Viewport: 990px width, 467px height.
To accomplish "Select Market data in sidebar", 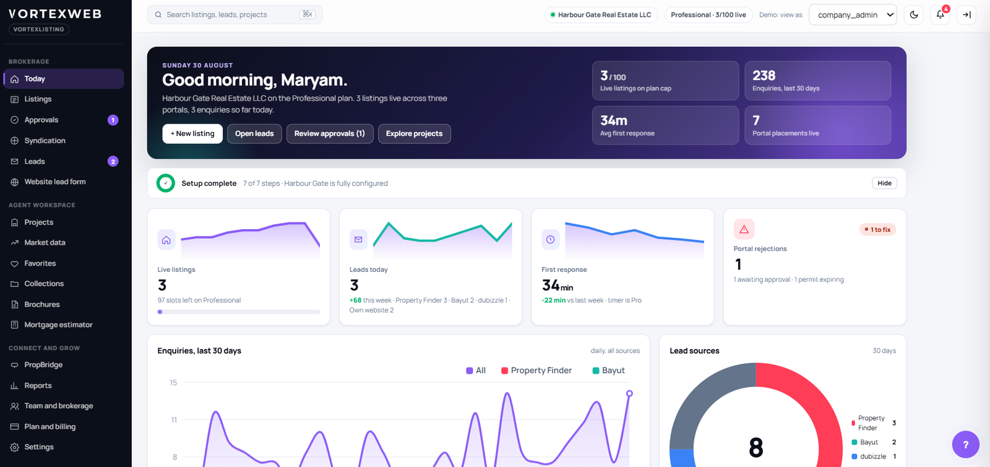I will [x=64, y=243].
